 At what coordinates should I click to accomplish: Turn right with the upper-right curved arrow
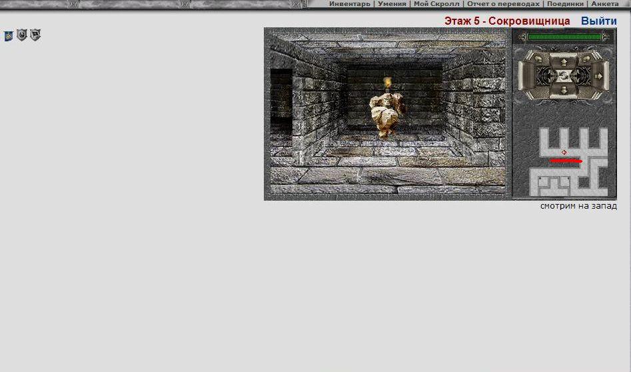tap(586, 59)
